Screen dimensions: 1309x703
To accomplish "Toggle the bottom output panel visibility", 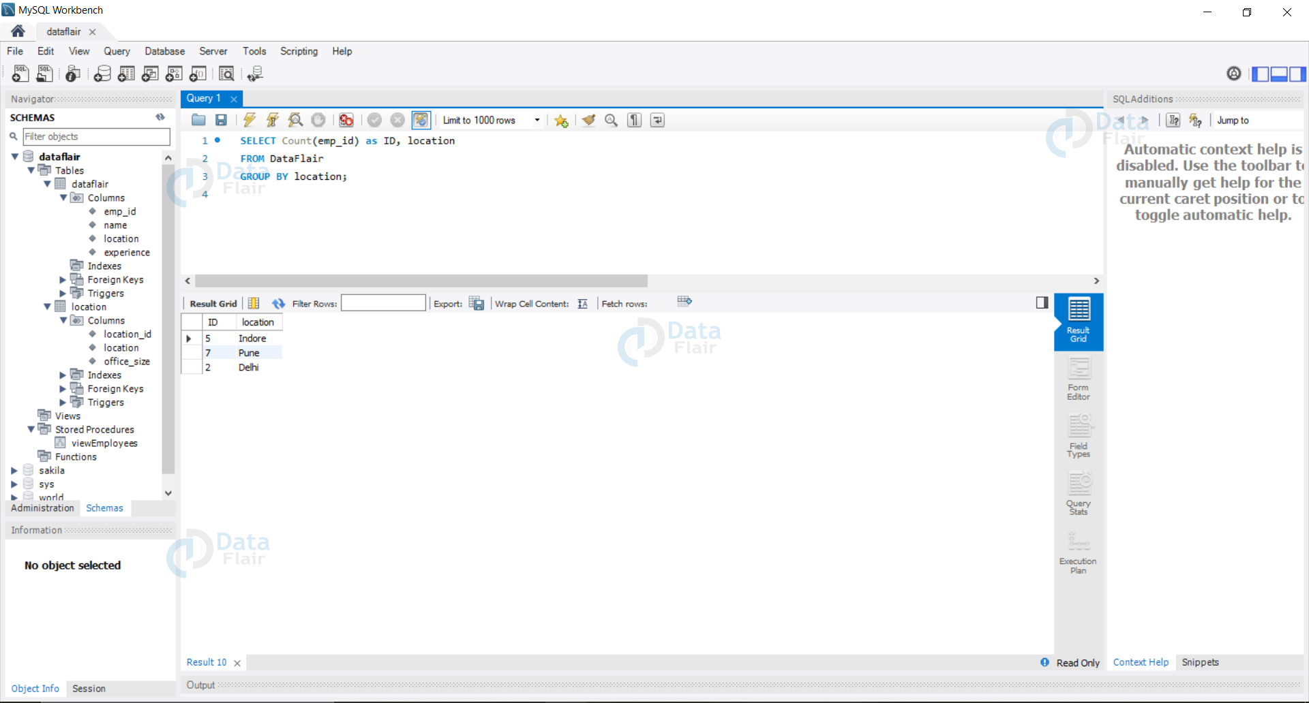I will pos(1279,74).
